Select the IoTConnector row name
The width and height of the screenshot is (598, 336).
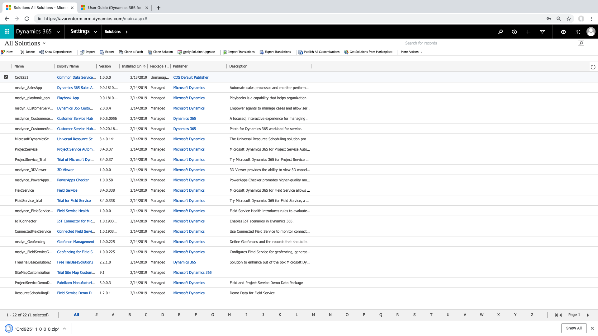[x=26, y=221]
